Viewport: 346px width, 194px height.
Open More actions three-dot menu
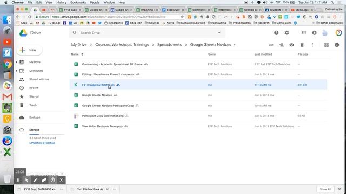click(312, 45)
